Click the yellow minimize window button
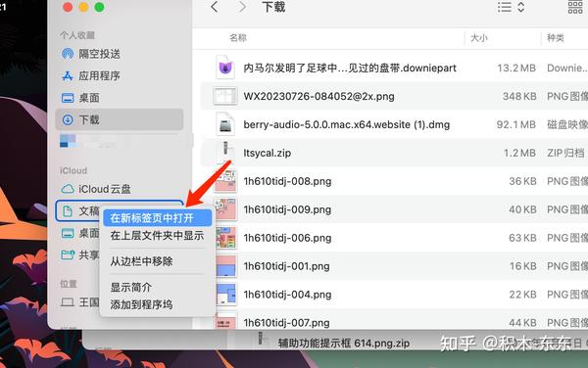The image size is (588, 368). coord(83,7)
